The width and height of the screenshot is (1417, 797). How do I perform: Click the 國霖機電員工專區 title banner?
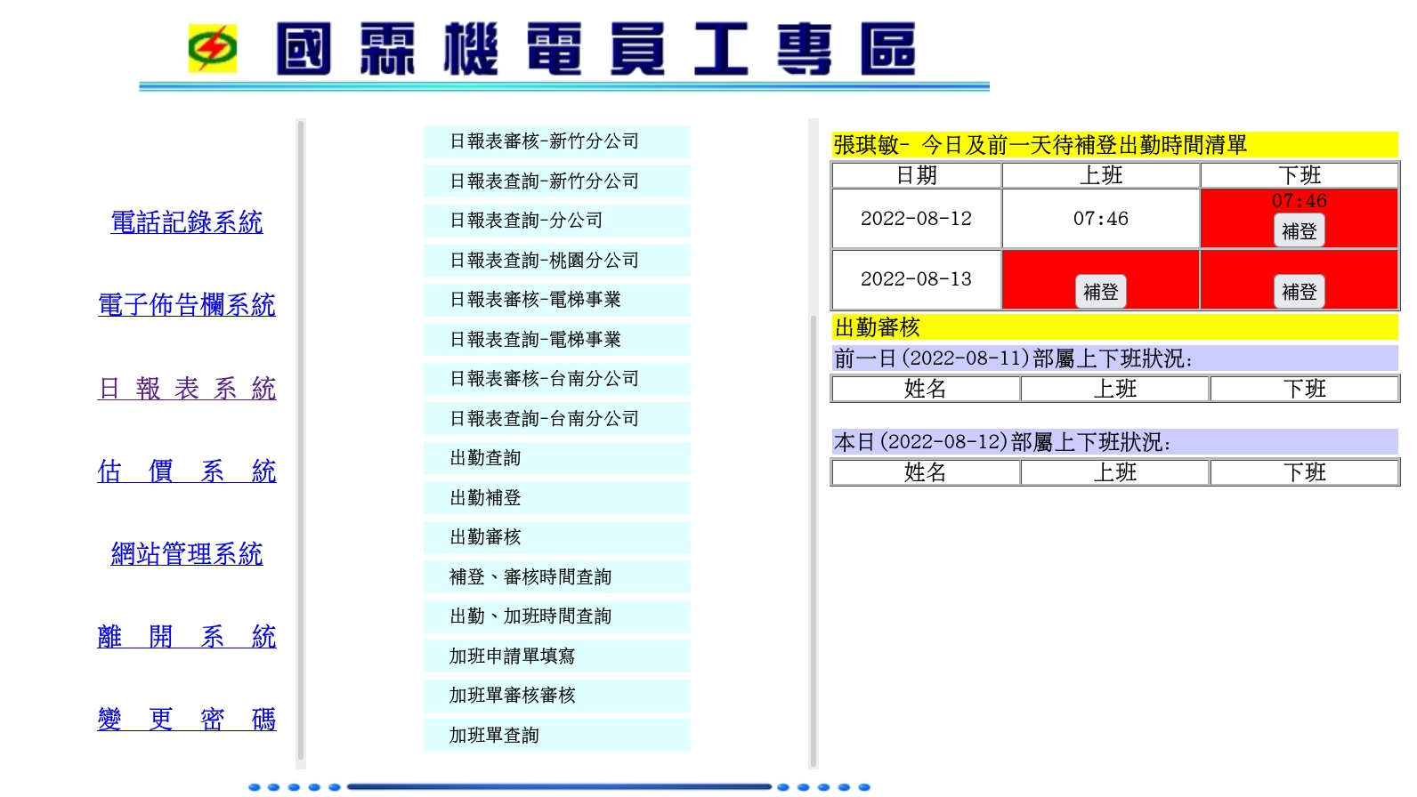595,49
